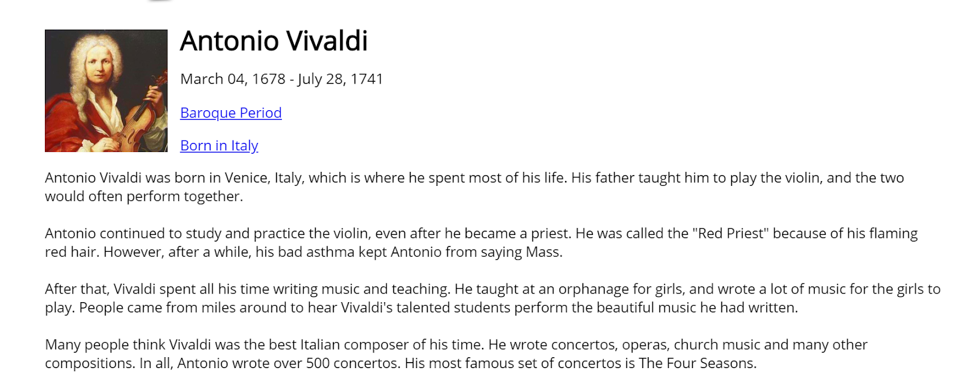Screen dimensions: 970x379
Task: Click "would often perform together" sentence ending
Action: [x=144, y=197]
